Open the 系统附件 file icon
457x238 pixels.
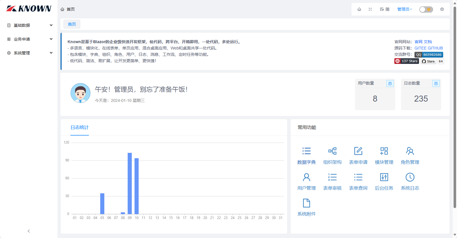[x=306, y=203]
